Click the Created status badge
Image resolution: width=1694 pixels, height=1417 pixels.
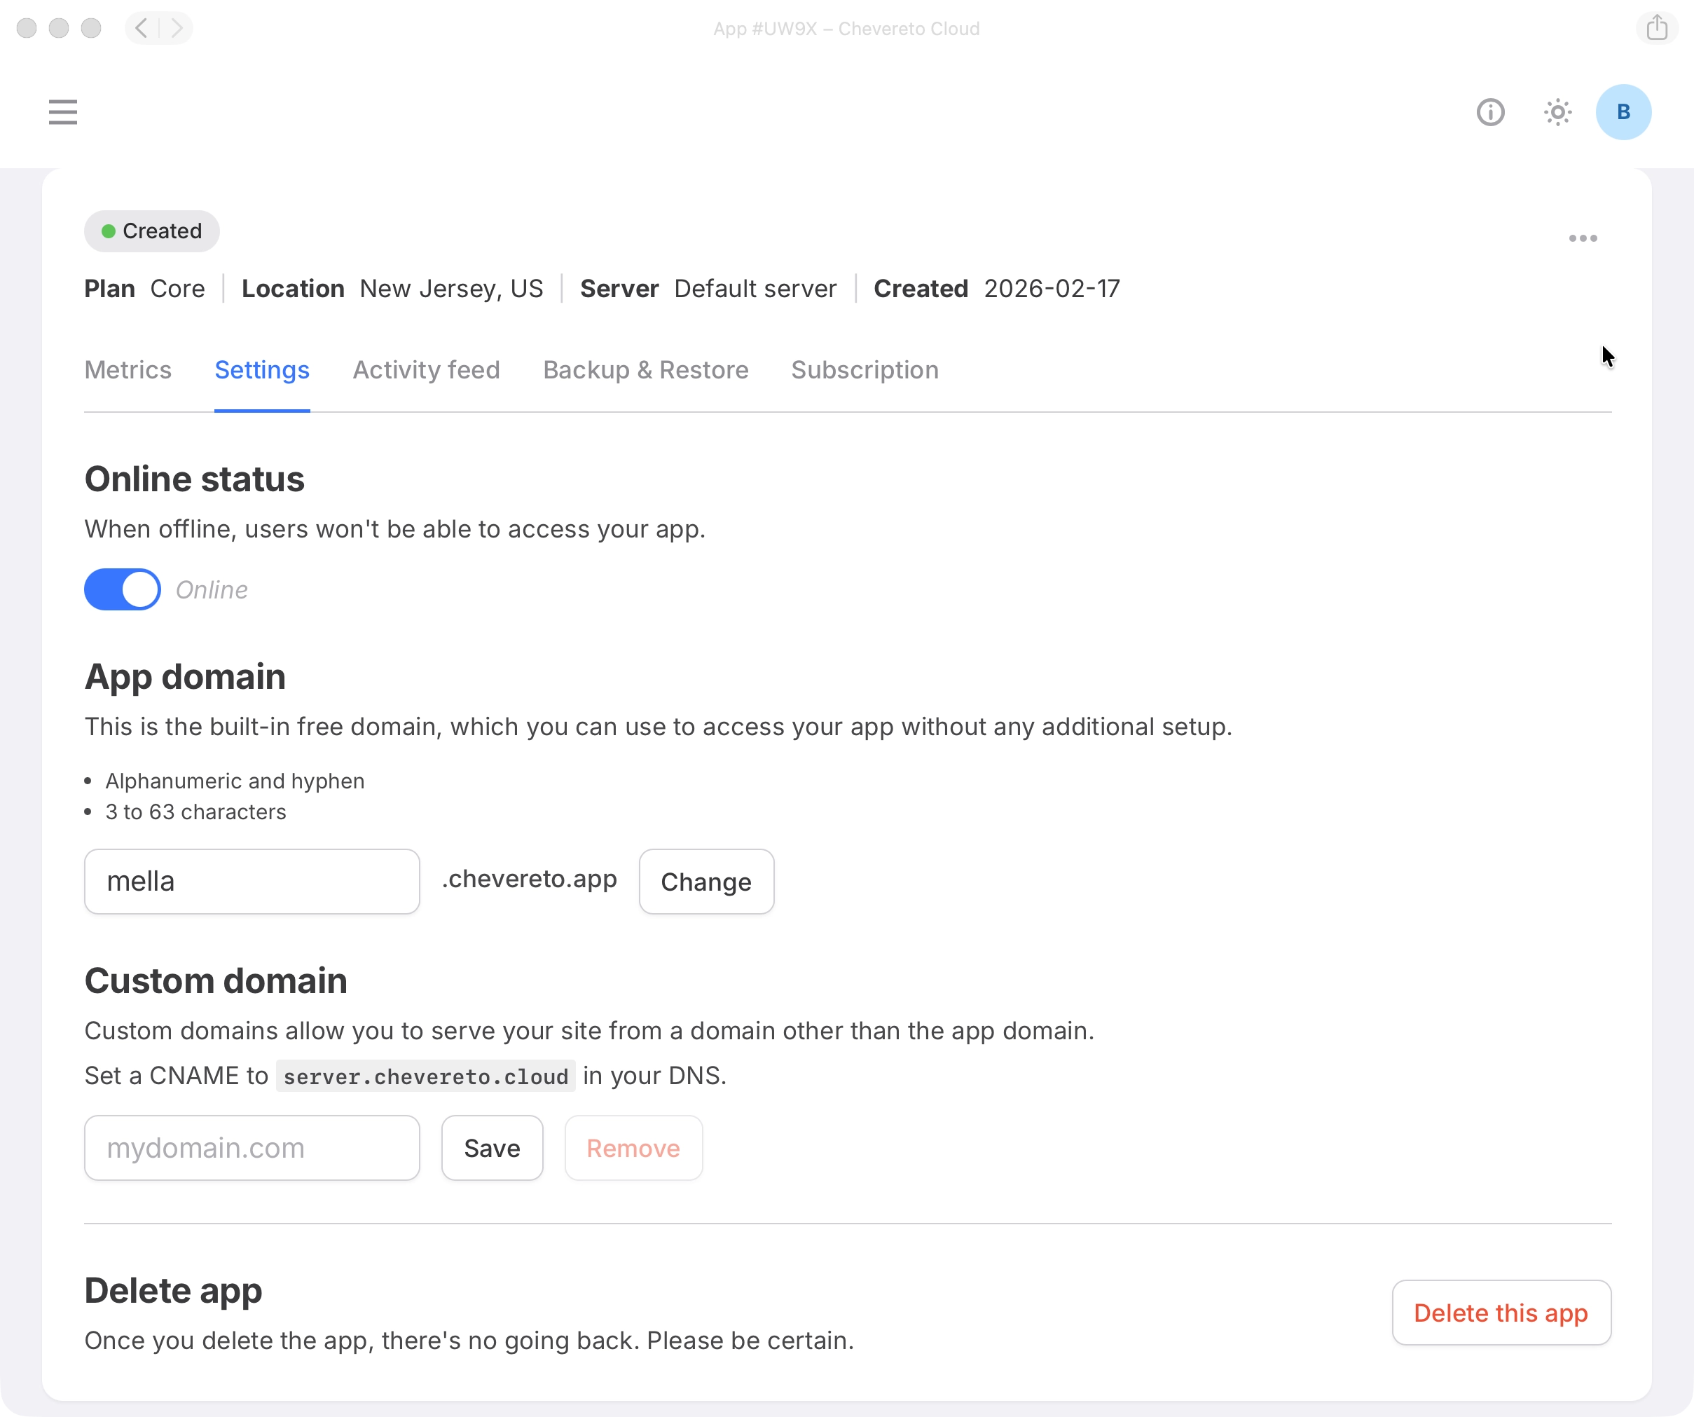151,231
